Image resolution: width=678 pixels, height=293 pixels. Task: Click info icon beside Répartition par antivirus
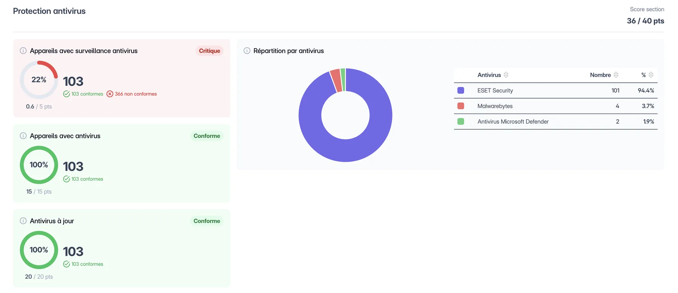point(247,51)
